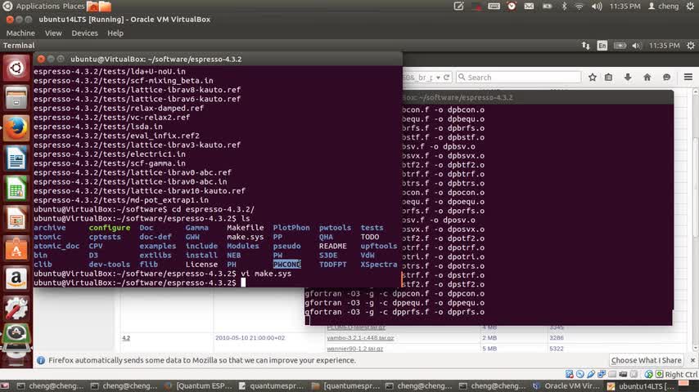Open the host volume indicator
This screenshot has height=392, width=699.
click(597, 7)
